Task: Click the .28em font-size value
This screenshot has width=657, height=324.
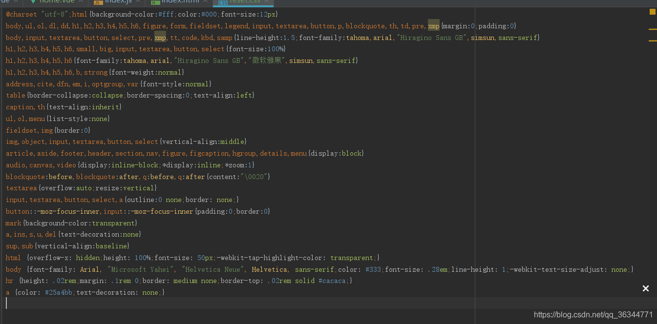Action: 437,269
